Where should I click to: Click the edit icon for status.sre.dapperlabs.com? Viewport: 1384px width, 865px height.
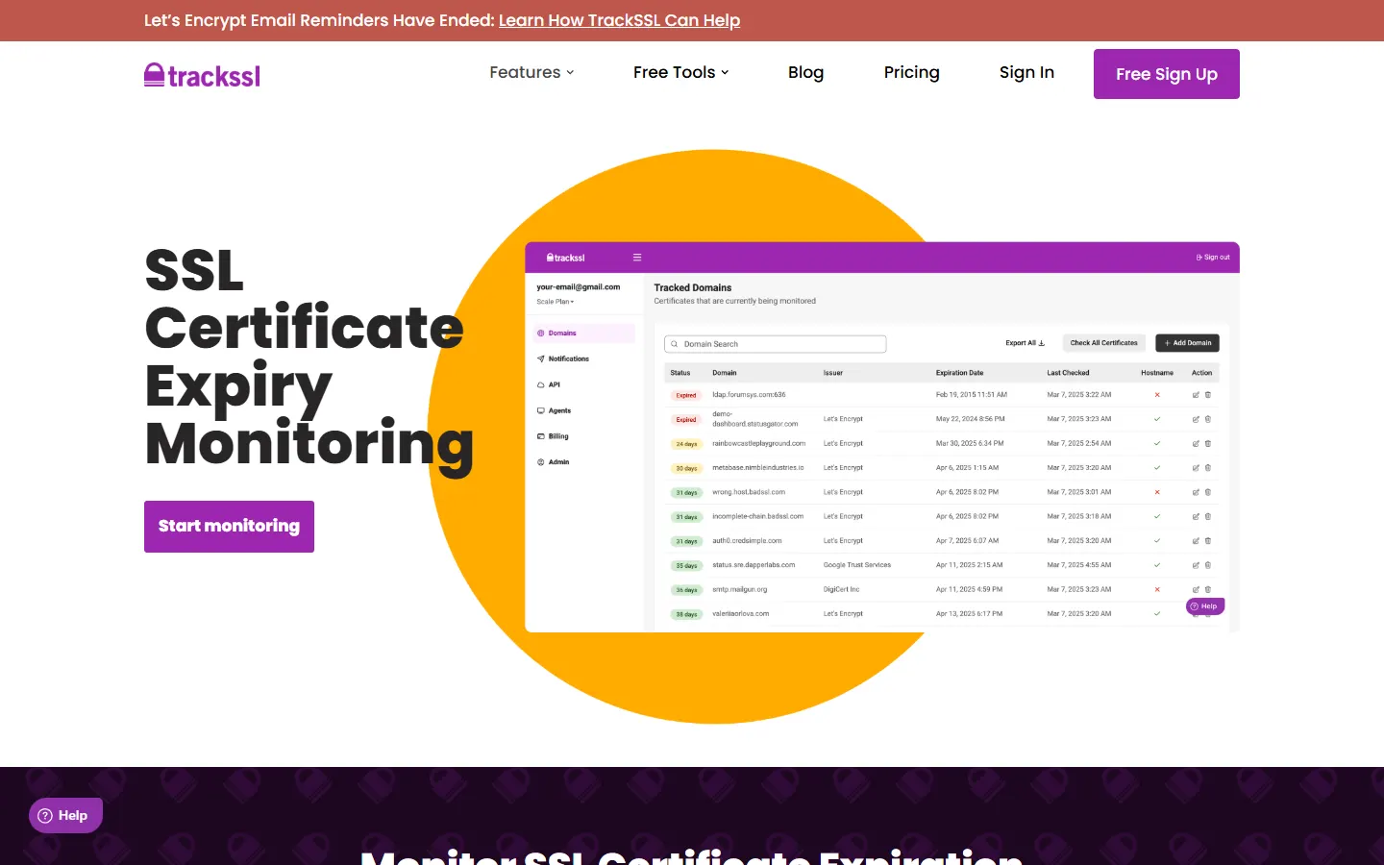[x=1196, y=565]
